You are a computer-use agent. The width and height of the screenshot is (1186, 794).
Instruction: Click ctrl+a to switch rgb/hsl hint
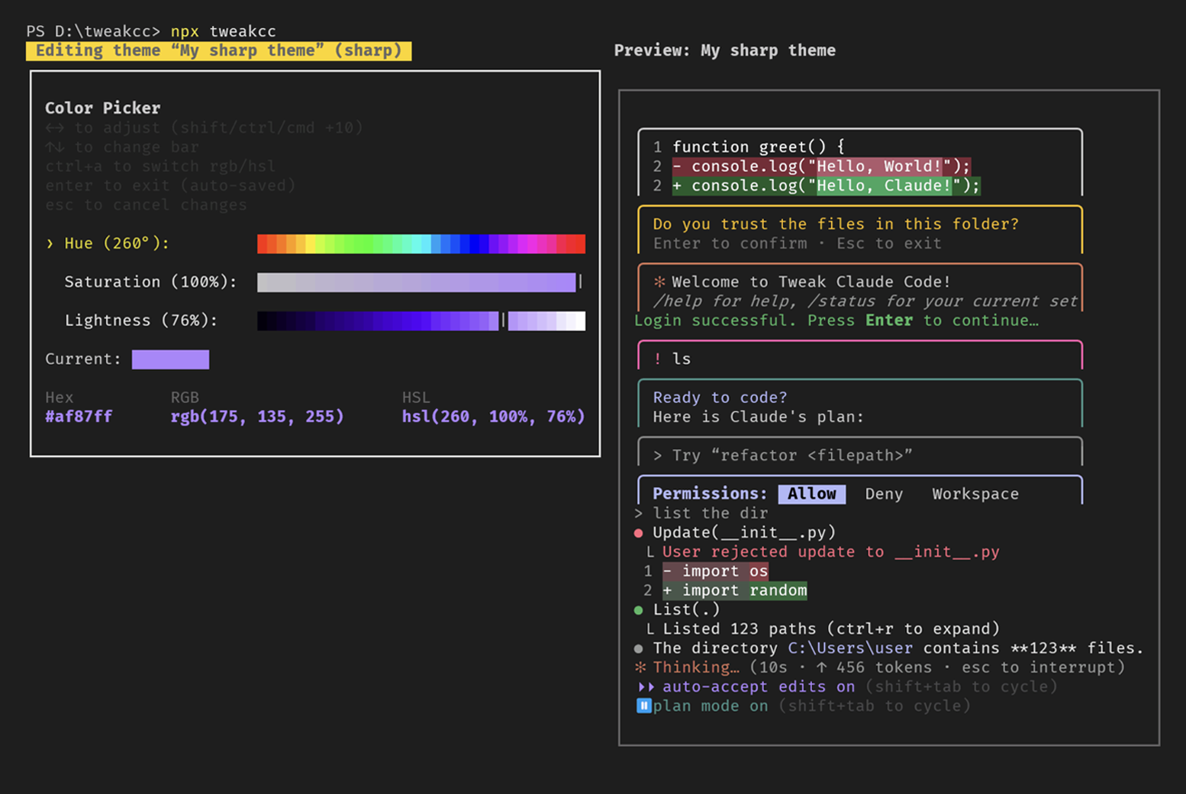[160, 166]
